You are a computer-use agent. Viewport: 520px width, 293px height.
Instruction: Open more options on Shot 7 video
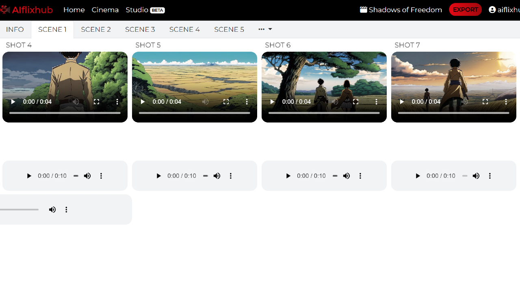point(506,102)
